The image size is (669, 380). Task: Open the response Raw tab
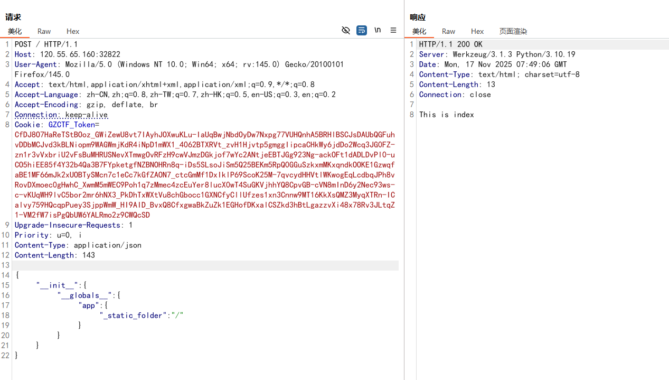click(x=449, y=31)
